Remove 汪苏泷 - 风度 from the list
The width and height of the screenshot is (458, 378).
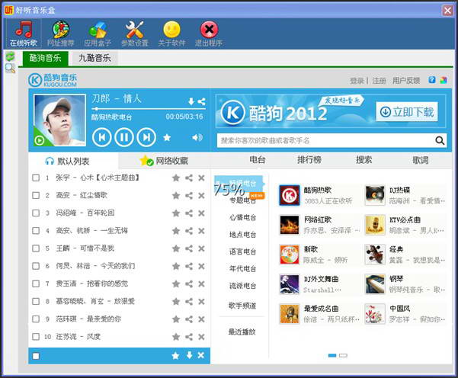pyautogui.click(x=201, y=337)
